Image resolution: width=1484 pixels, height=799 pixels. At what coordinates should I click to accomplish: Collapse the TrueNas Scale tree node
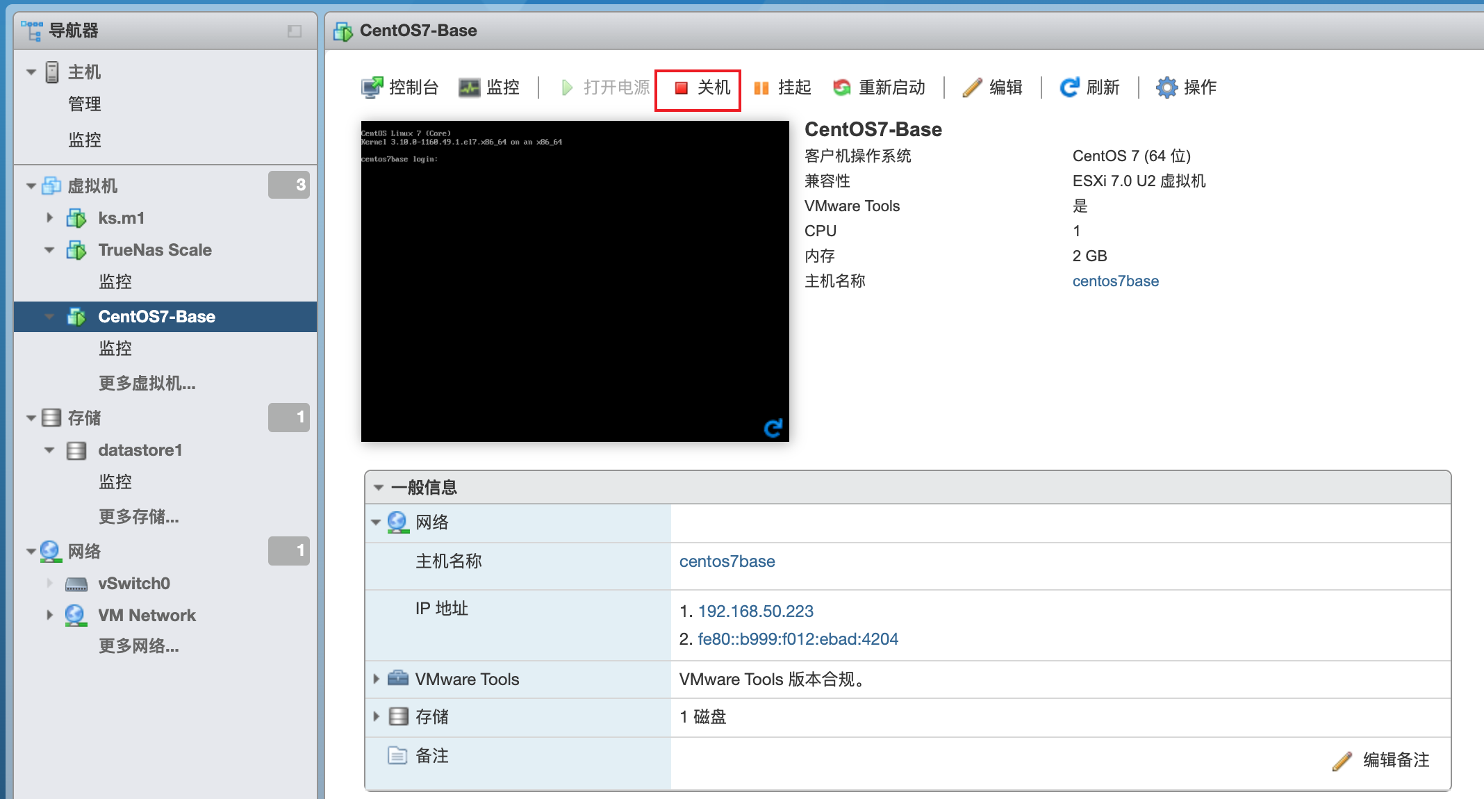click(x=49, y=250)
